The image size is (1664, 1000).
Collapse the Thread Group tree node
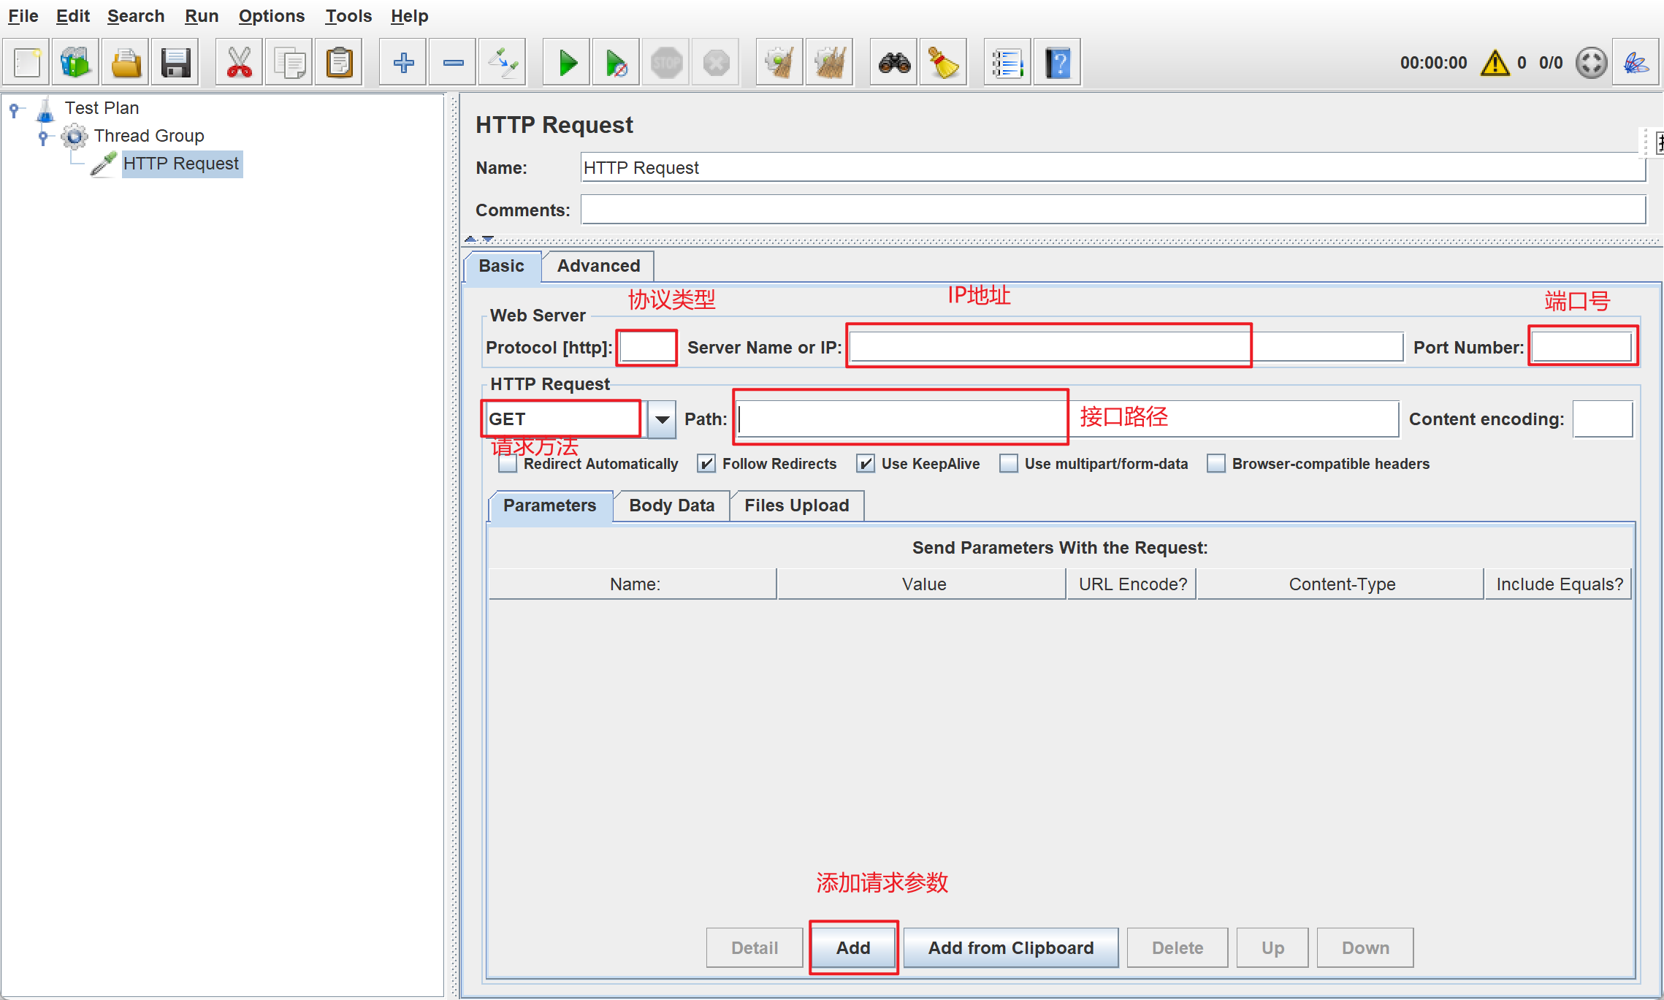pos(43,136)
